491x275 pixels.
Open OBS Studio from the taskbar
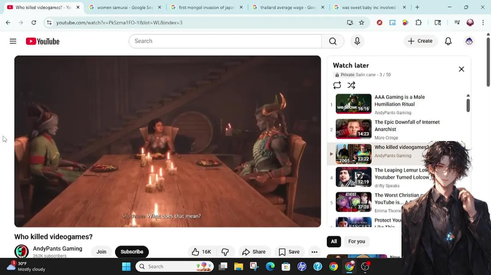tap(365, 266)
